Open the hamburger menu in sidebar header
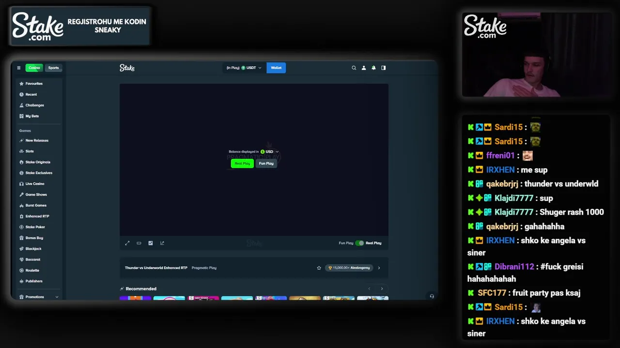Image resolution: width=620 pixels, height=348 pixels. click(x=18, y=68)
